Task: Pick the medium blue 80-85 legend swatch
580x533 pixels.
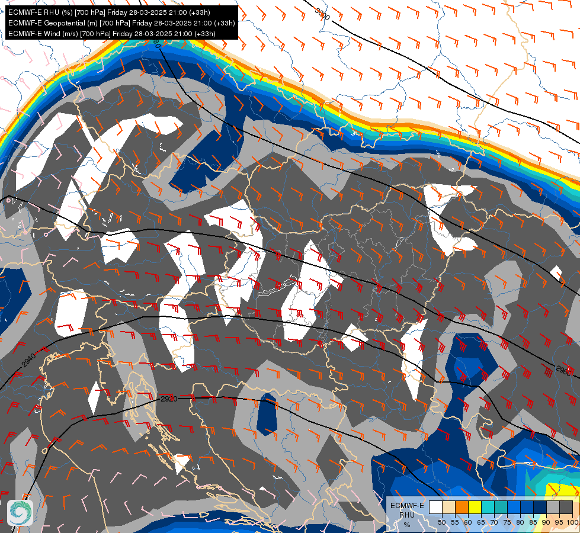Action: click(527, 507)
